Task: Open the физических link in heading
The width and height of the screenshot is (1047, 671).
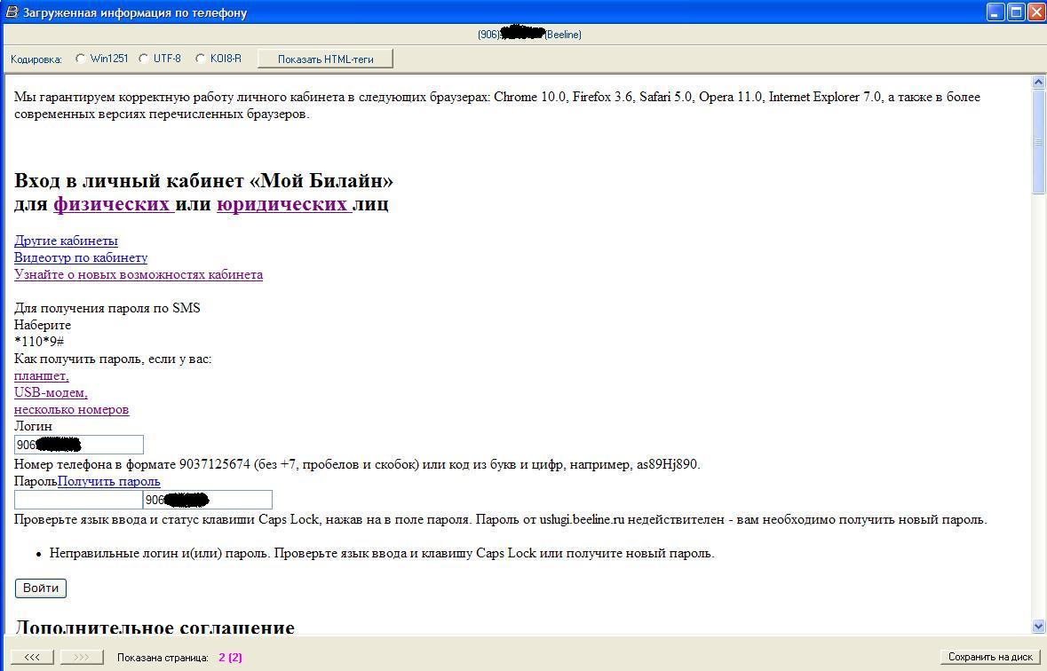Action: coord(114,203)
